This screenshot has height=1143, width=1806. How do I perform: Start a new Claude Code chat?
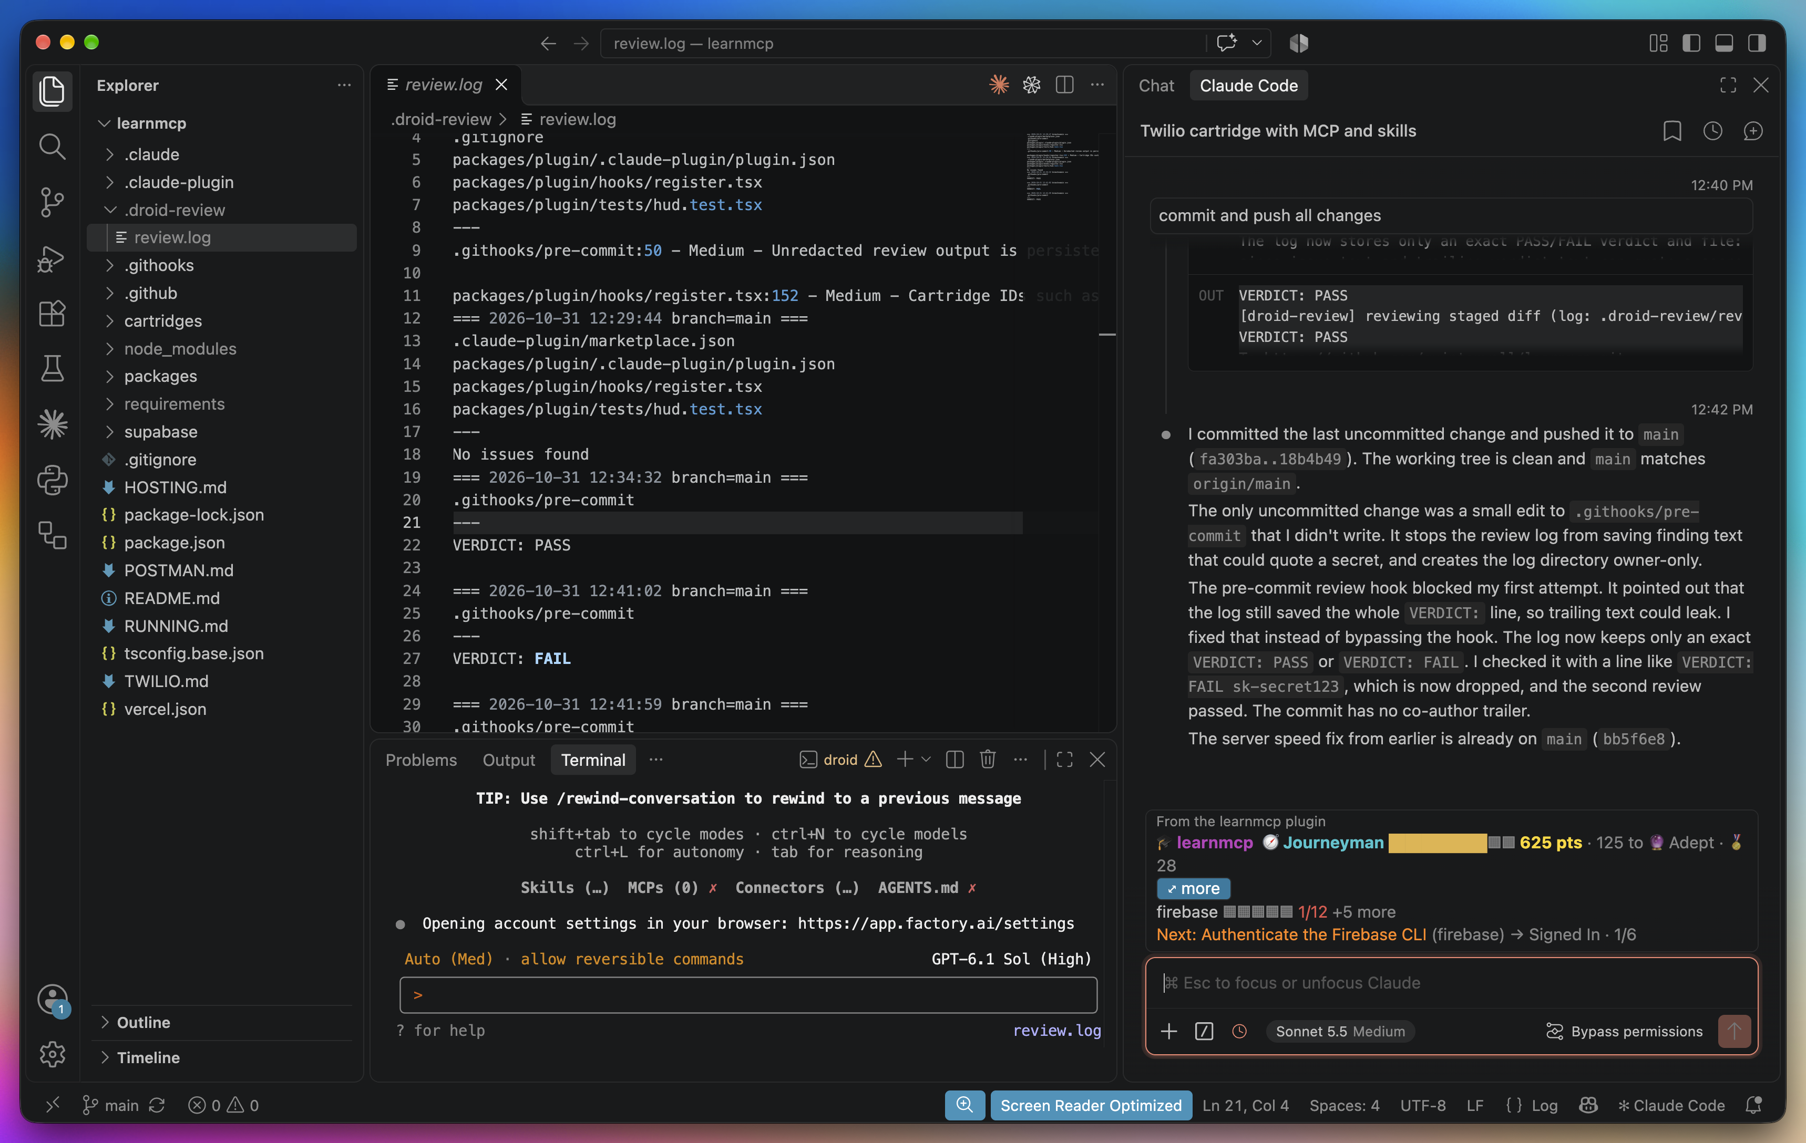[1753, 131]
